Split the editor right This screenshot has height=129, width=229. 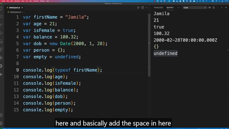pyautogui.click(x=142, y=8)
